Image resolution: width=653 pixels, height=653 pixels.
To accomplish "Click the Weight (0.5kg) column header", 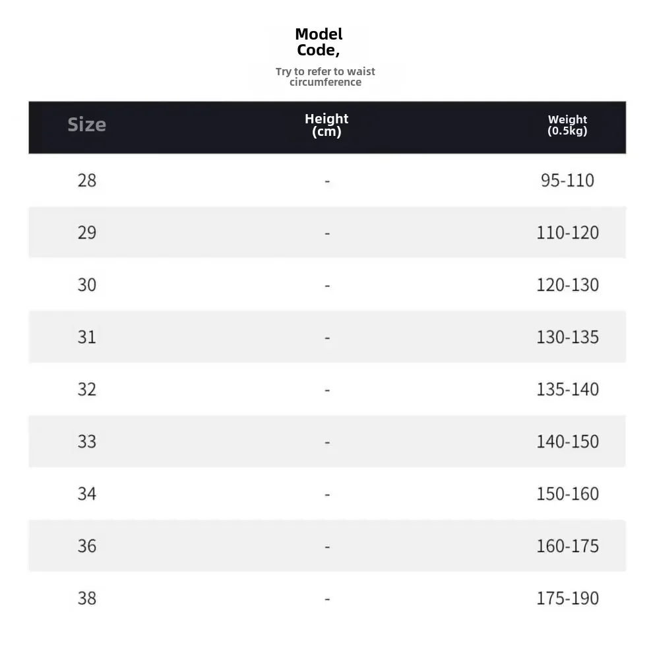I will pos(567,125).
